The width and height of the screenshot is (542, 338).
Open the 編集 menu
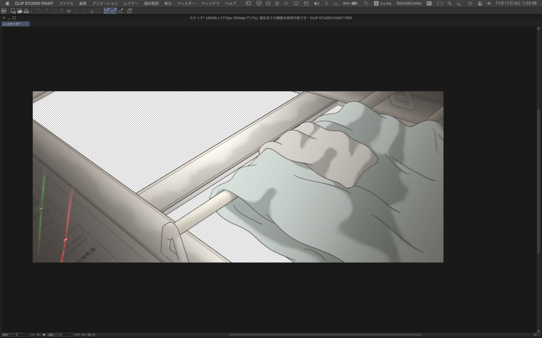[x=83, y=3]
